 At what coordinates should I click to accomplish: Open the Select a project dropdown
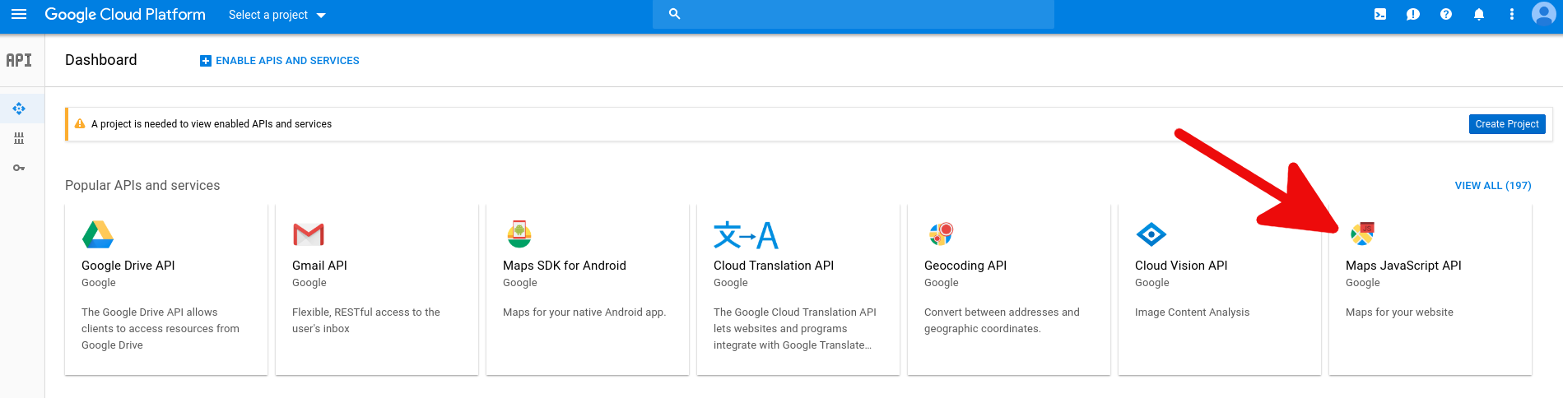coord(277,15)
